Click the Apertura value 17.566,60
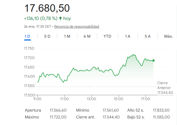Image resolution: width=177 pixels, height=125 pixels. [58, 110]
